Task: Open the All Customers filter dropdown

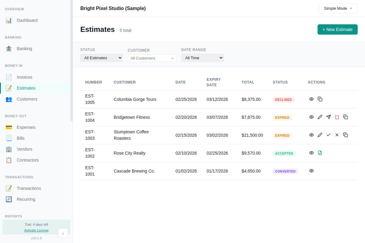Action: (152, 58)
